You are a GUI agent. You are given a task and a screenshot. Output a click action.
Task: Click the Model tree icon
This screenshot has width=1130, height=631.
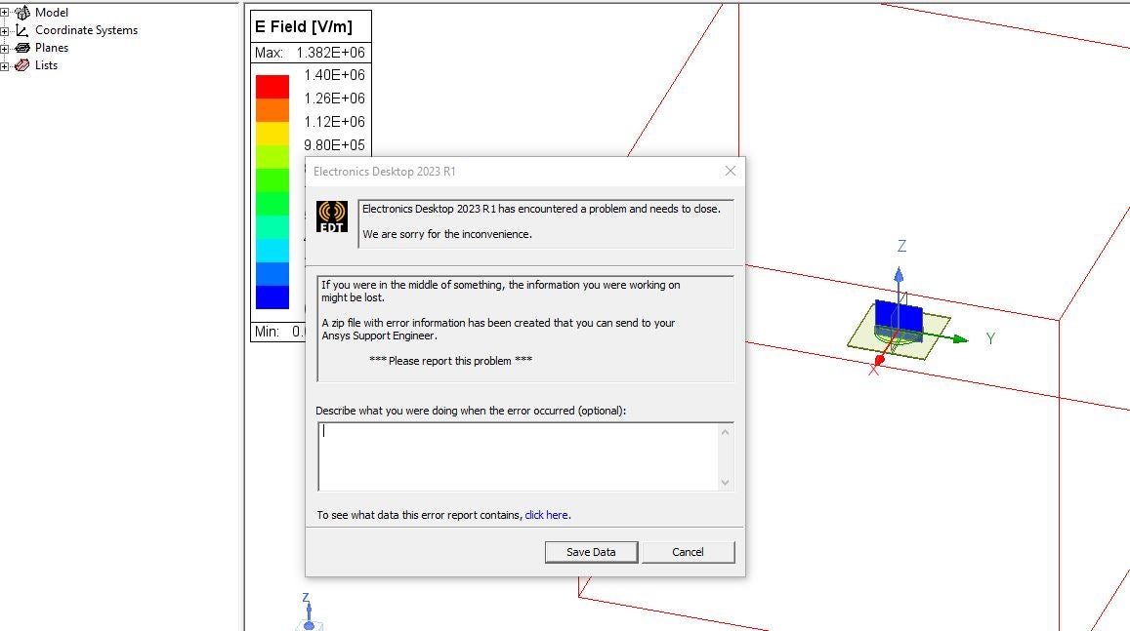22,13
